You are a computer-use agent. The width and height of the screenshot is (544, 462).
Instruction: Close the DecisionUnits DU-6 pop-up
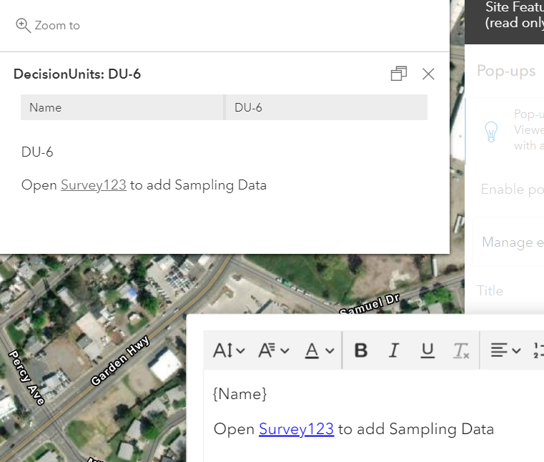[428, 74]
